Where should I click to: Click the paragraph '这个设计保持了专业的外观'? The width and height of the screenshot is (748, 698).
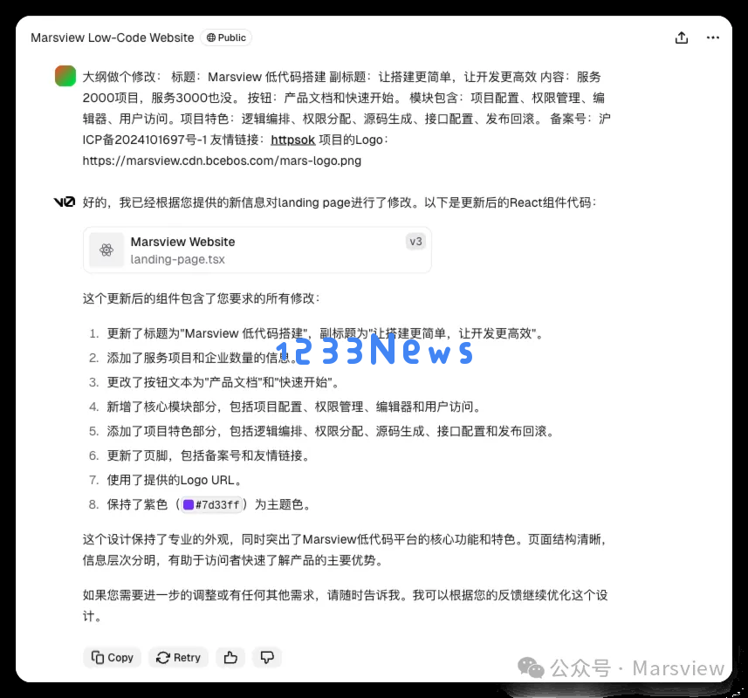[345, 550]
